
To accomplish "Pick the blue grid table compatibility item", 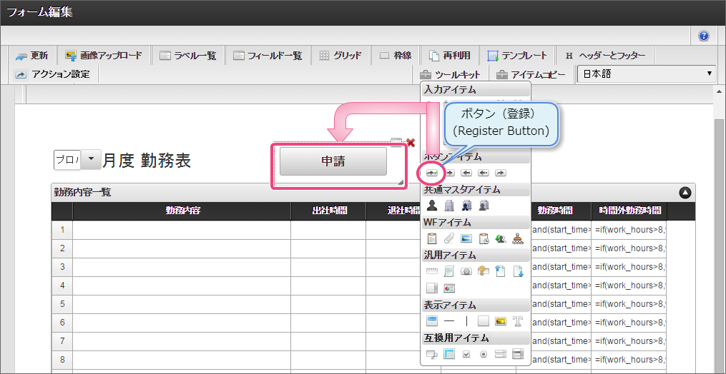I will pyautogui.click(x=448, y=354).
